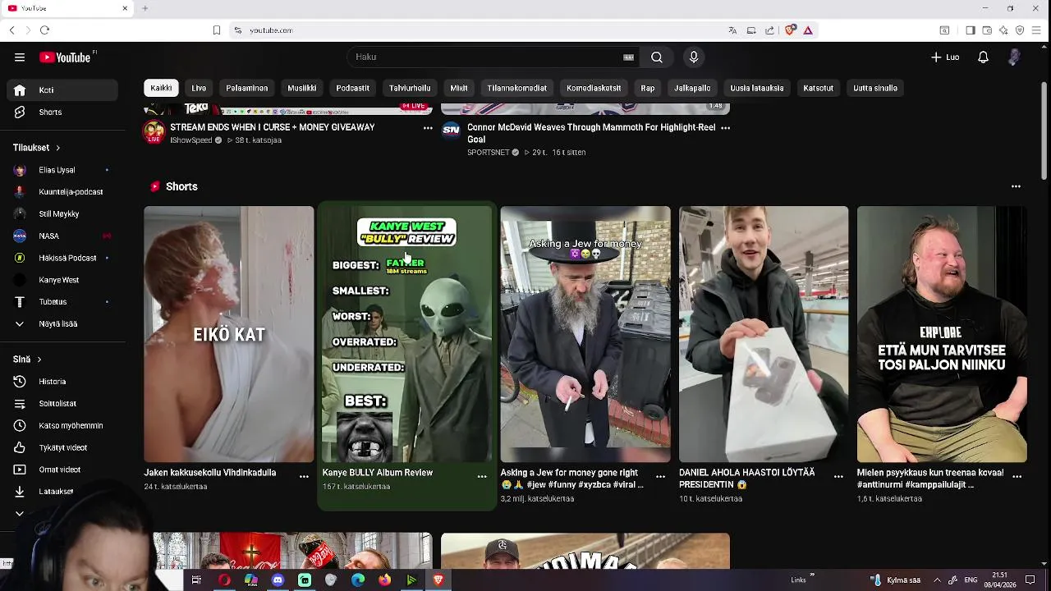Open Katso myöhemmin in the sidebar
Viewport: 1051px width, 591px height.
tap(62, 426)
